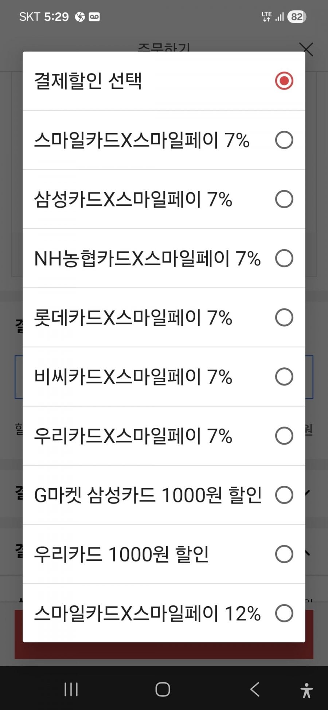
Task: Tap the 삼성카드X스마일페이 7% text label
Action: click(133, 200)
